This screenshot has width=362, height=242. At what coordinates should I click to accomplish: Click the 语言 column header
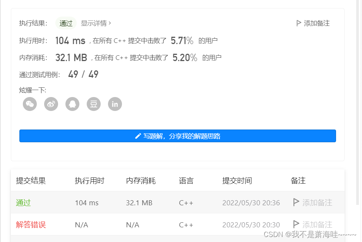(x=186, y=181)
